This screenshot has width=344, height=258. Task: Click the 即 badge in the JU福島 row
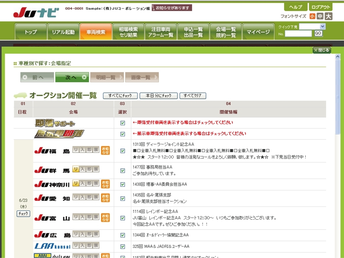pos(89,149)
